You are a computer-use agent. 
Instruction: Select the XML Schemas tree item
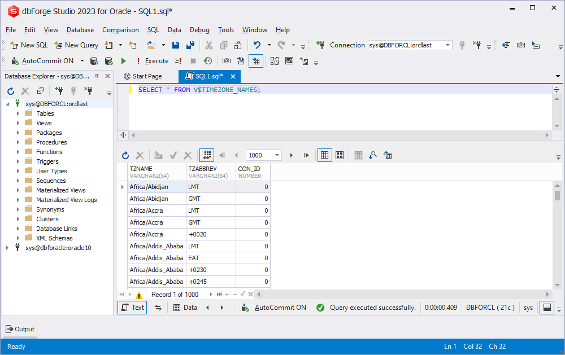54,238
